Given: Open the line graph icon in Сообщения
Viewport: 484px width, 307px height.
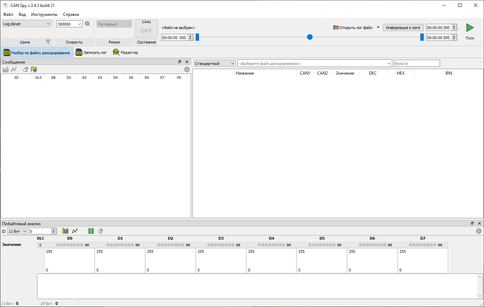Looking at the screenshot, I should pos(14,69).
